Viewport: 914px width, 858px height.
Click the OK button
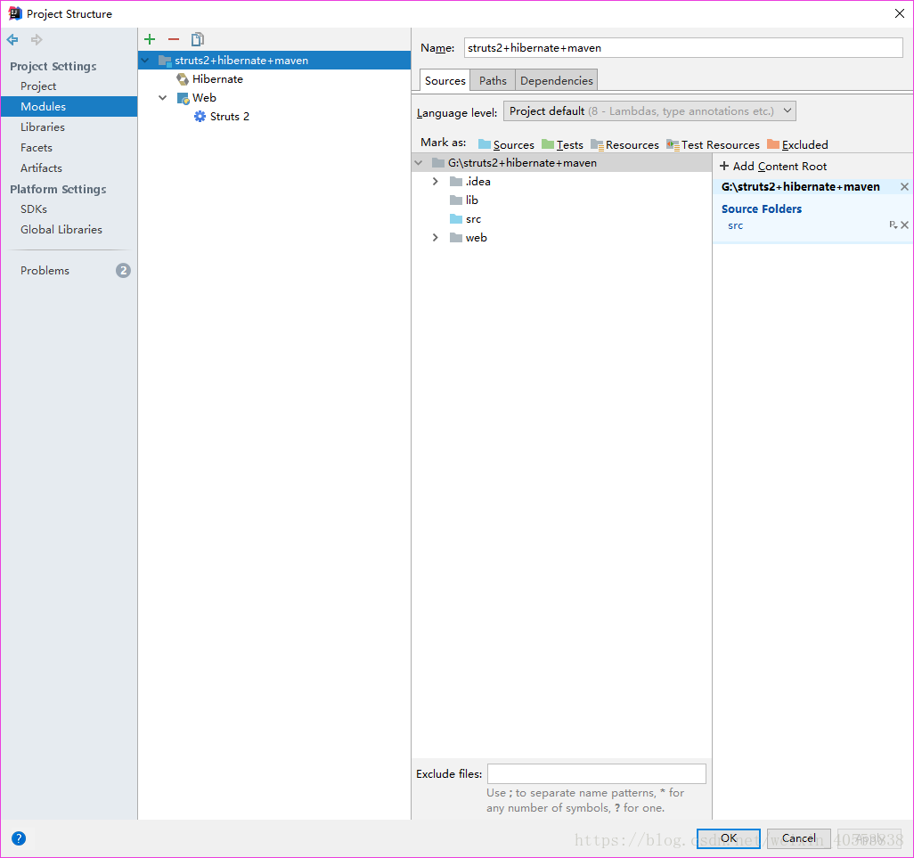tap(729, 838)
